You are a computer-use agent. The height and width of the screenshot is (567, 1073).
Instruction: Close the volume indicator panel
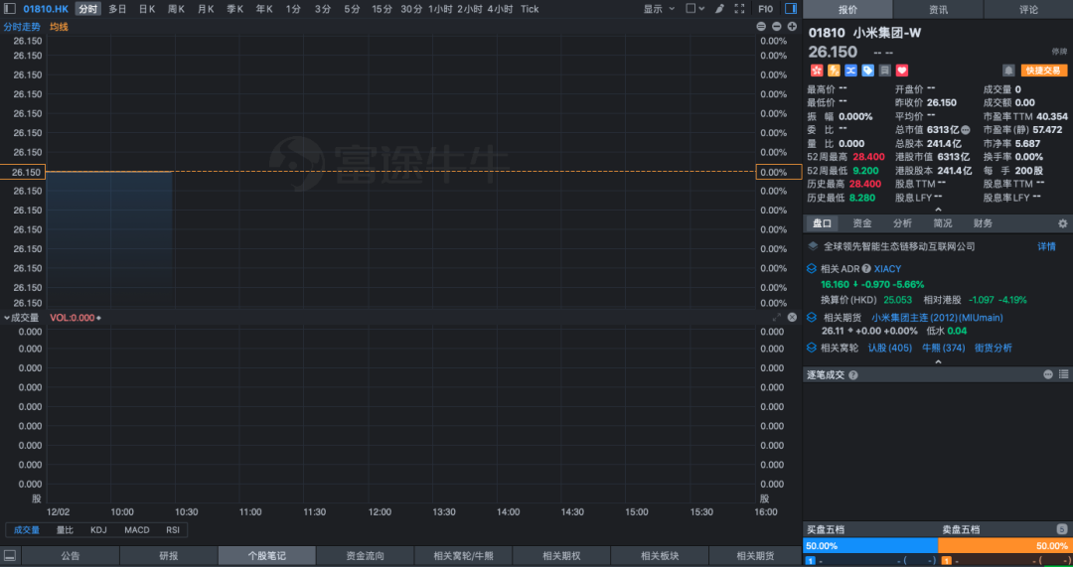792,318
